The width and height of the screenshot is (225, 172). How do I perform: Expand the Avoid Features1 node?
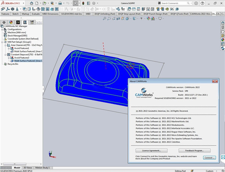pyautogui.click(x=9, y=48)
